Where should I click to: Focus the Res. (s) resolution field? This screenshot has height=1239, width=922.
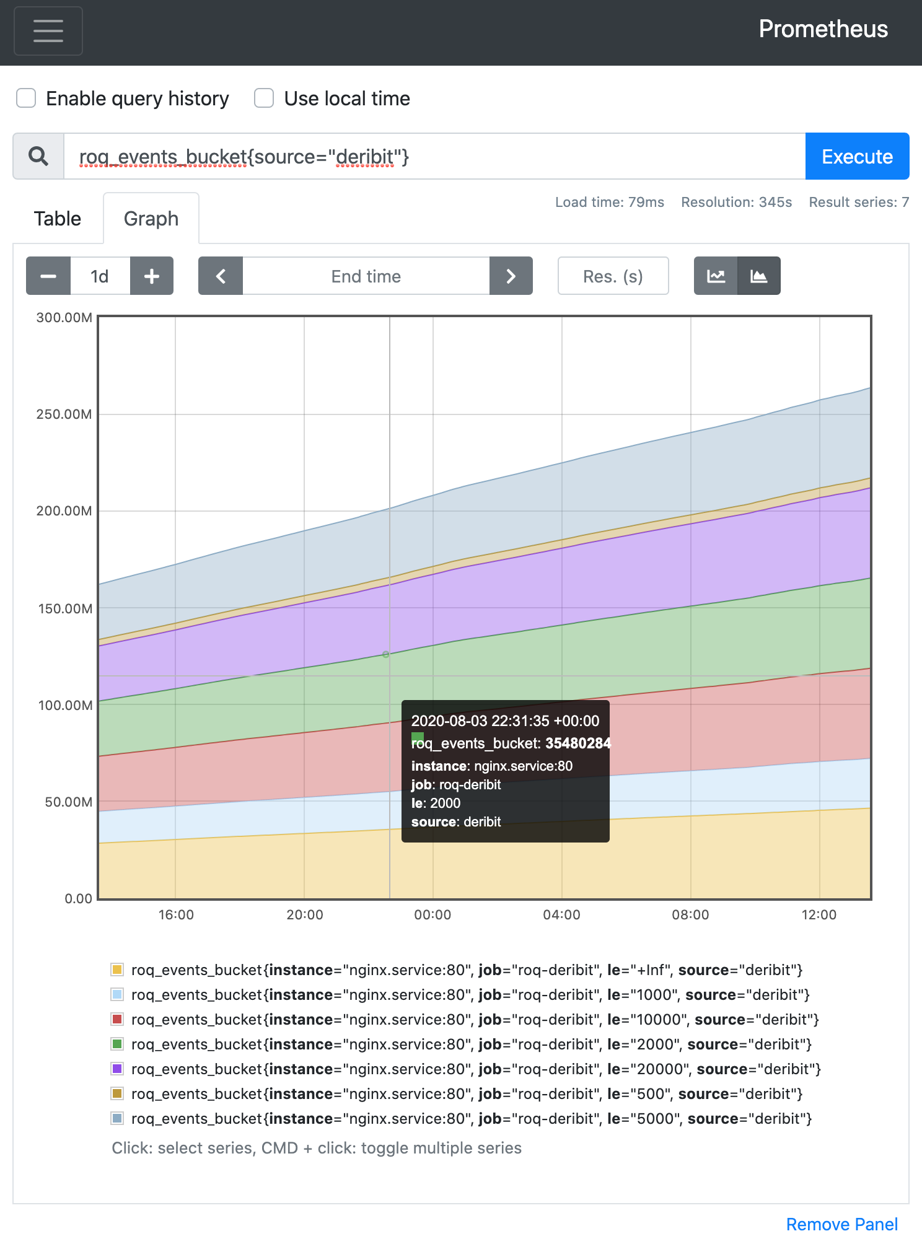click(613, 276)
